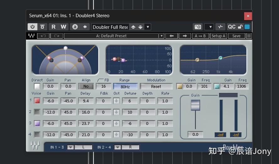Screen dimensions: 279x164
Task: Click the Waves logo in plugin bottom-left corner
Action: tap(35, 145)
